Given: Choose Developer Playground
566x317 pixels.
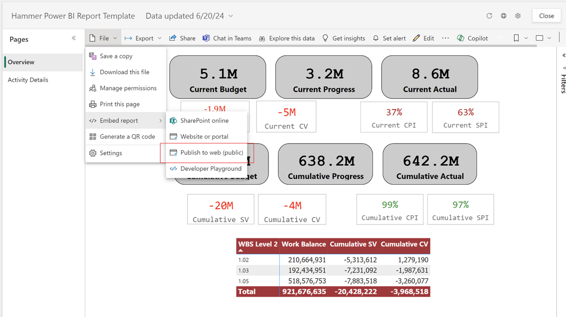Looking at the screenshot, I should pos(206,168).
